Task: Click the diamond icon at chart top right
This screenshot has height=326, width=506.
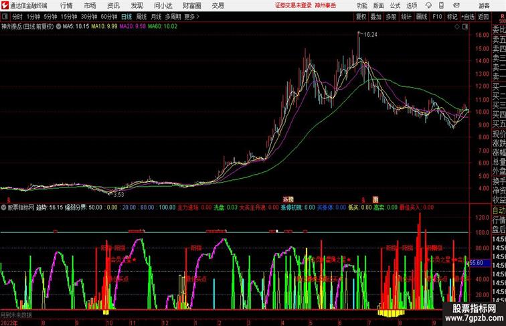Action: 457,27
